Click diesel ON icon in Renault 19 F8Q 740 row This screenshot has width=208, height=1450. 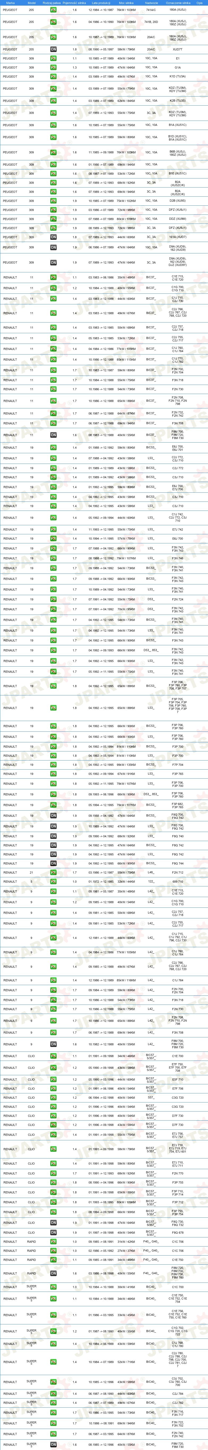(x=53, y=836)
